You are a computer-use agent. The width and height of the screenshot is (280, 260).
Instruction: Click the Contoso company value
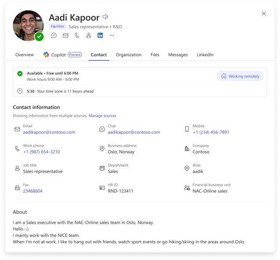201,152
